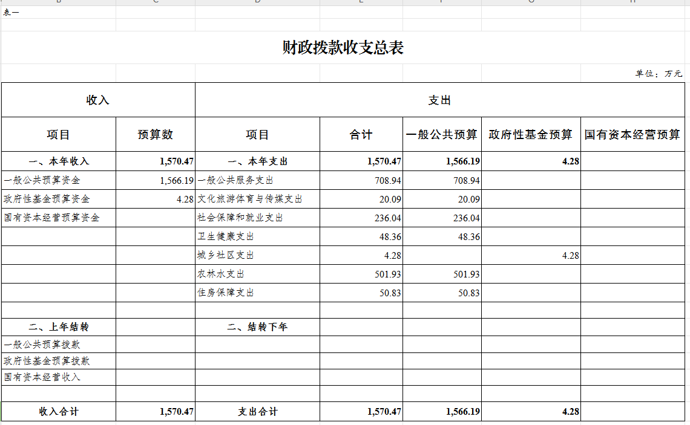Click 一般公共预算 value for 一般公共服务支出
690x425 pixels.
tap(442, 180)
